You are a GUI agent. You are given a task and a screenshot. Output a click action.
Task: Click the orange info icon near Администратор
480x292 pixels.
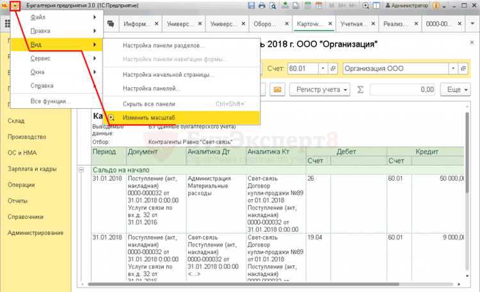pyautogui.click(x=436, y=6)
